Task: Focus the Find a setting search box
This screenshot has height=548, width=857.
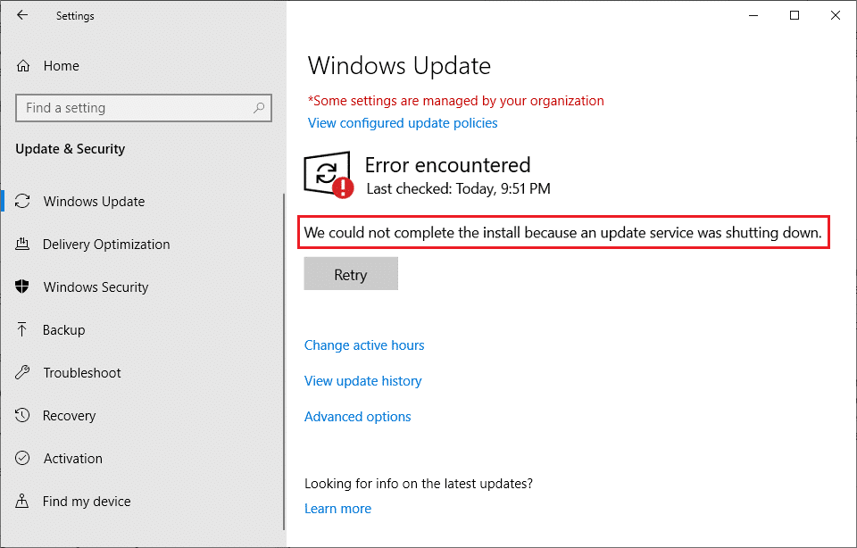Action: (134, 108)
